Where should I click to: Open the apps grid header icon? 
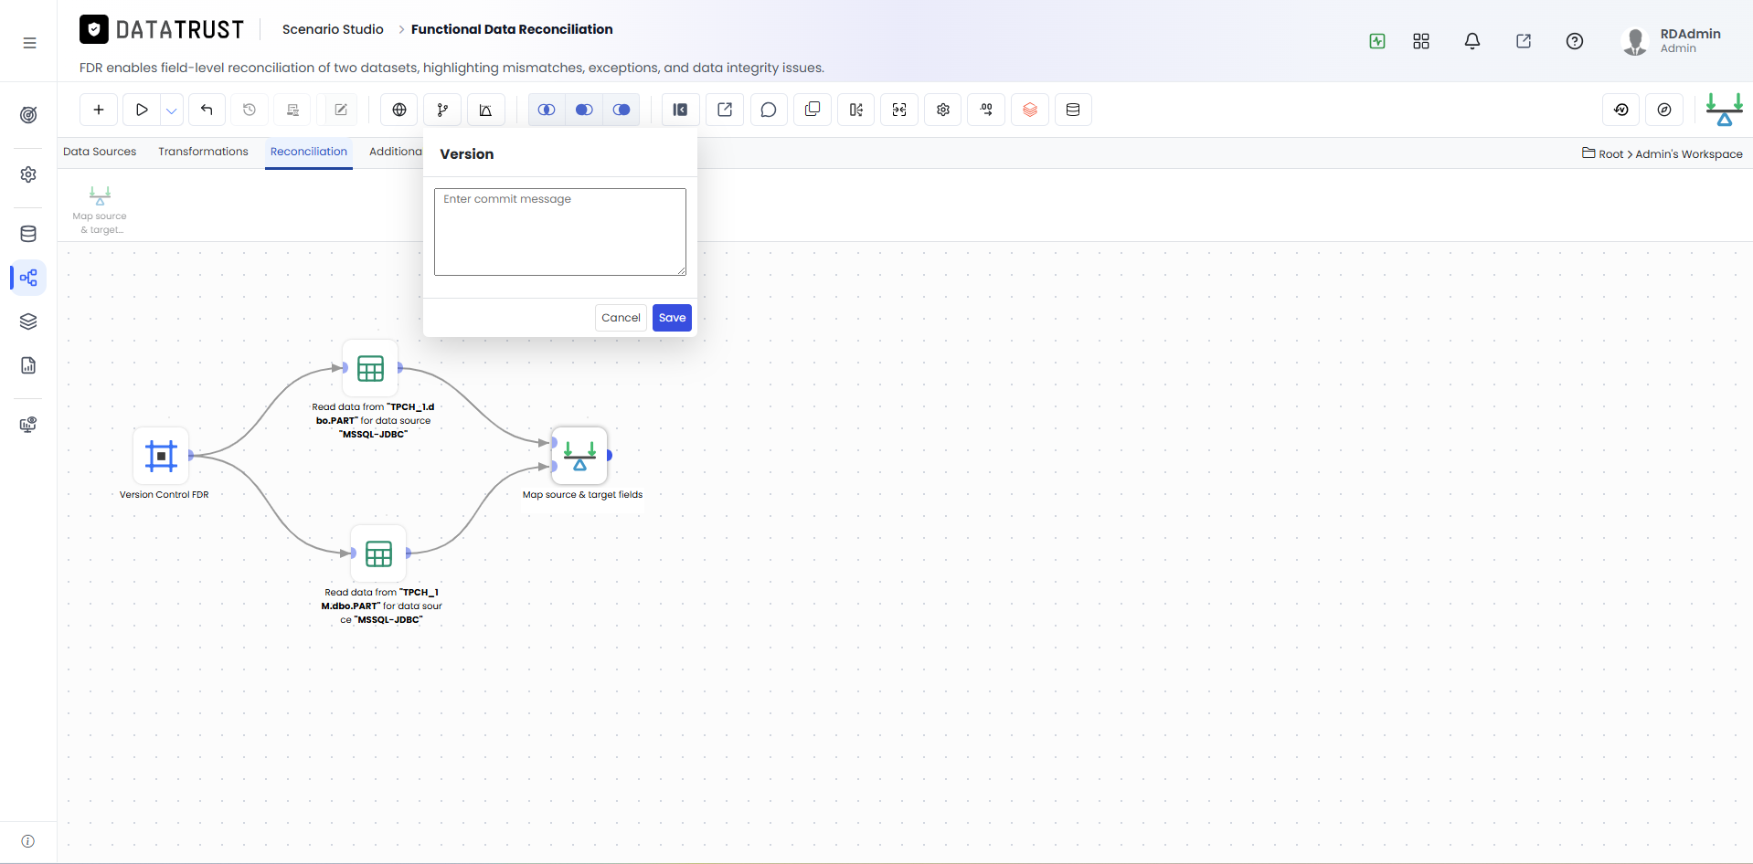click(x=1421, y=41)
